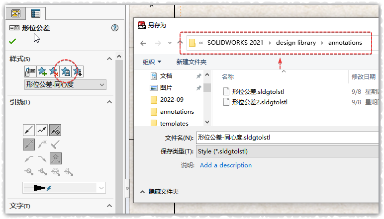The image size is (384, 219).
Task: Click the Delete Style icon
Action: 54,72
